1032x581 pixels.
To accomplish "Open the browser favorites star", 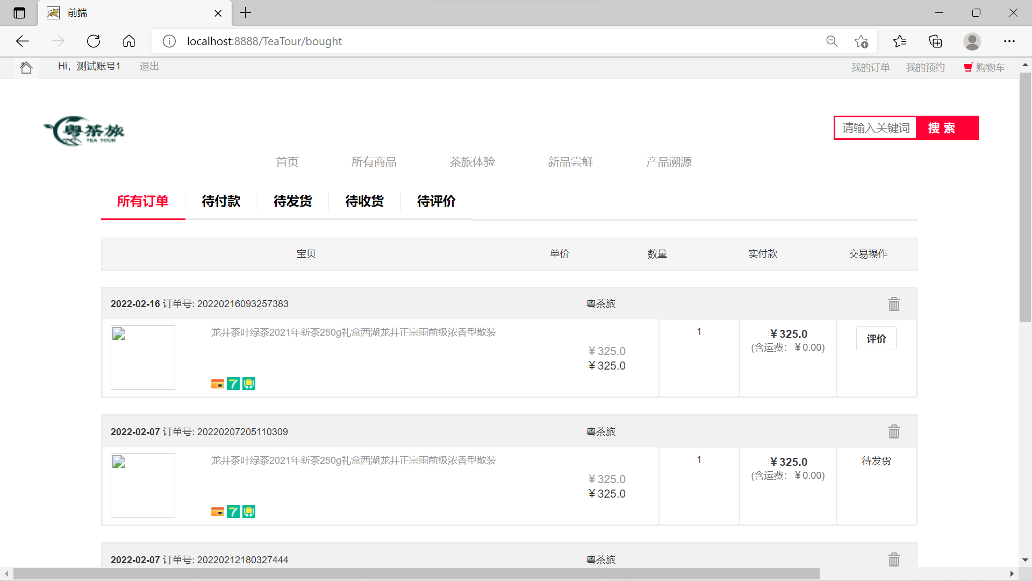I will tap(900, 41).
